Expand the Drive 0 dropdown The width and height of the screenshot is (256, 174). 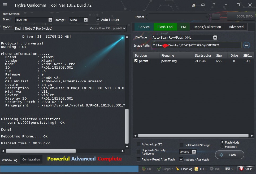tap(194, 152)
